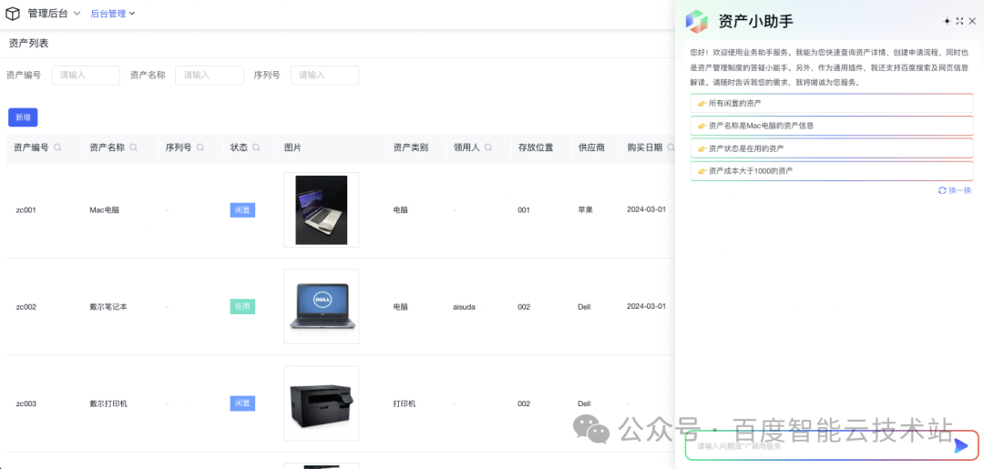Expand the assistant panel to fullscreen
Screen dimensions: 984x469
pos(959,21)
